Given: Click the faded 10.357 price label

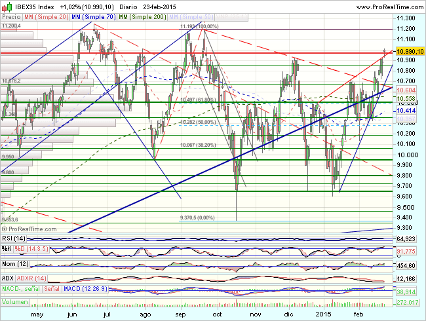Looking at the screenshot, I should pyautogui.click(x=406, y=119).
